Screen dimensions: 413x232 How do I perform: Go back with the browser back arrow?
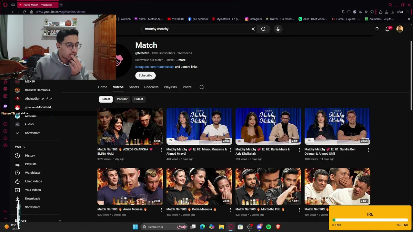(x=13, y=12)
